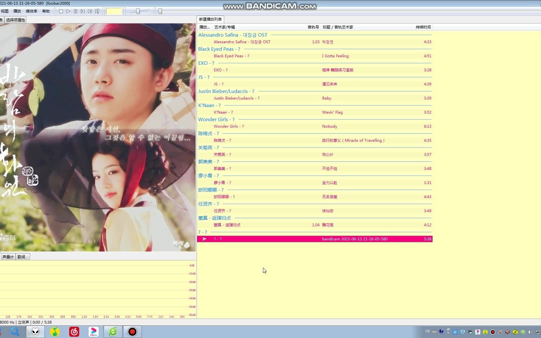The image size is (541, 338).
Task: Click the CH input language indicator
Action: point(428,331)
